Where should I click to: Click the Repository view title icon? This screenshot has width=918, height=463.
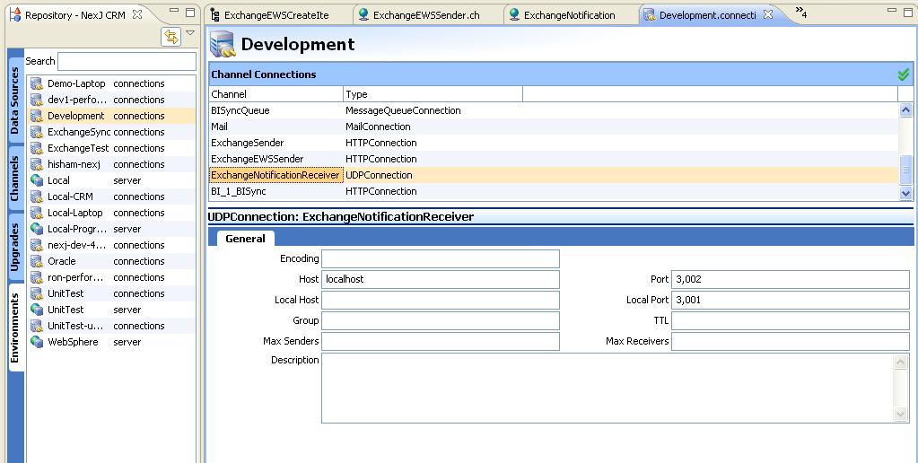[14, 15]
